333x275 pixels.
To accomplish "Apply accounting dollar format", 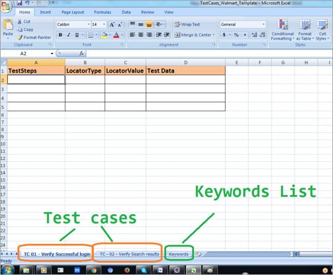I will click(224, 35).
